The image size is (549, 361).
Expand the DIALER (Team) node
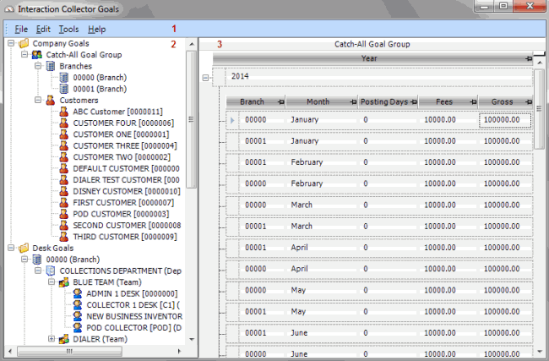(x=52, y=339)
